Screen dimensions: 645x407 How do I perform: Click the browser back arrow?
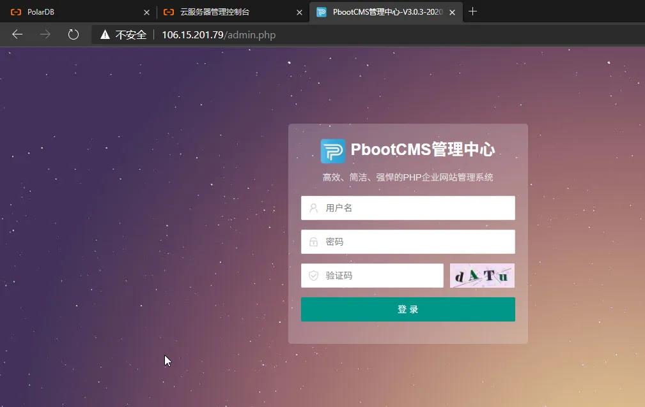point(17,34)
